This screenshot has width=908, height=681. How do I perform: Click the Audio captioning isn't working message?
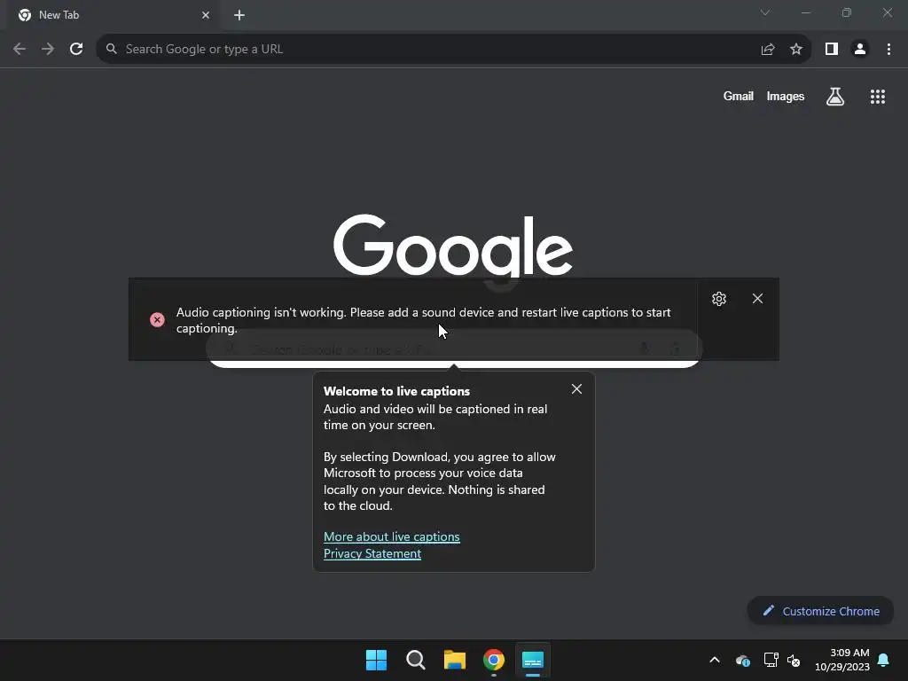[x=423, y=320]
